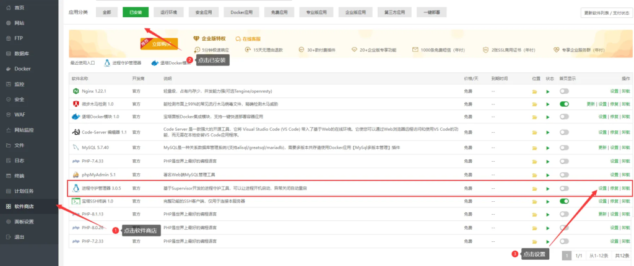Click 进程守护管理器 status play icon
This screenshot has width=634, height=266.
click(548, 188)
